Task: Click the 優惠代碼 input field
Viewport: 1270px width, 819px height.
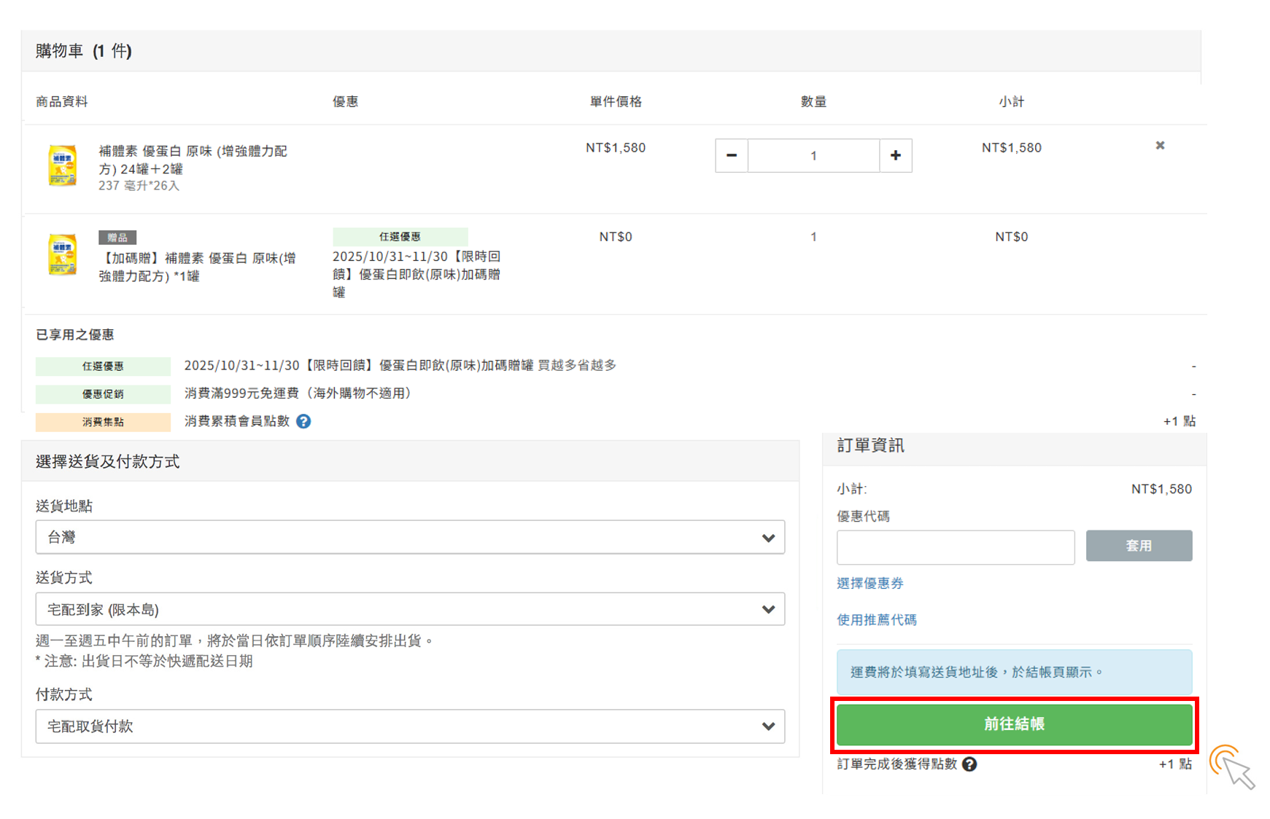Action: coord(955,547)
